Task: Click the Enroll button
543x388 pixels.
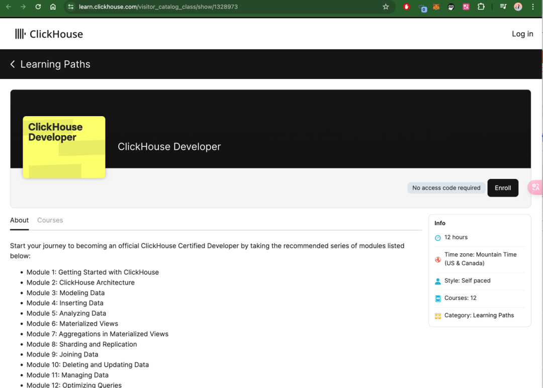Action: 503,188
